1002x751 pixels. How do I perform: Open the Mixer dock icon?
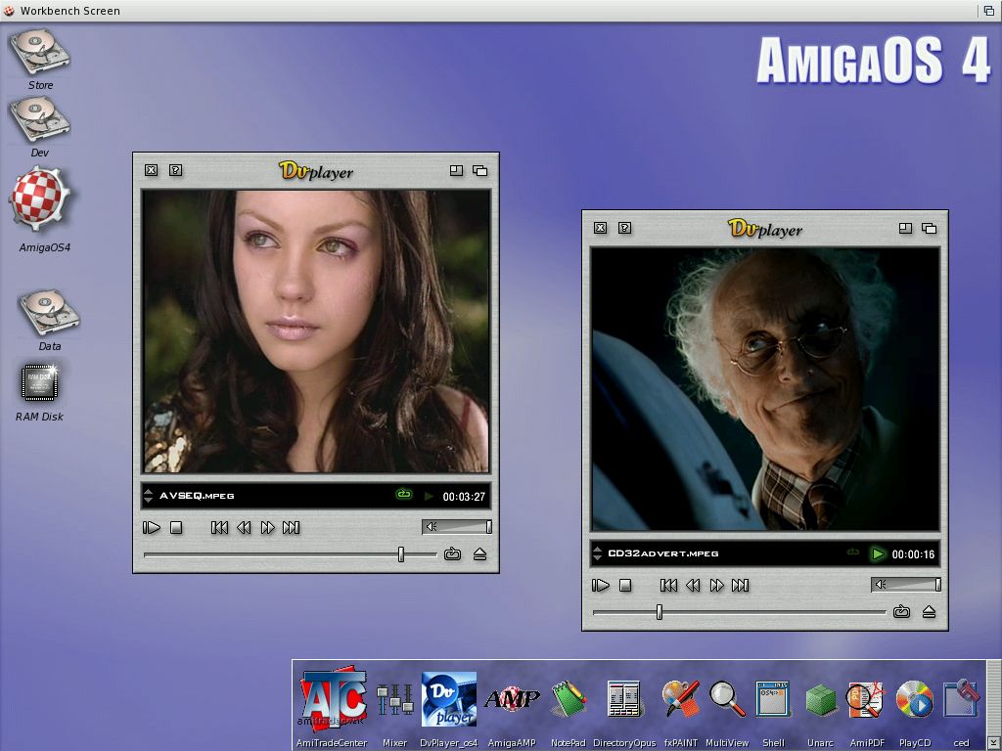[x=394, y=699]
